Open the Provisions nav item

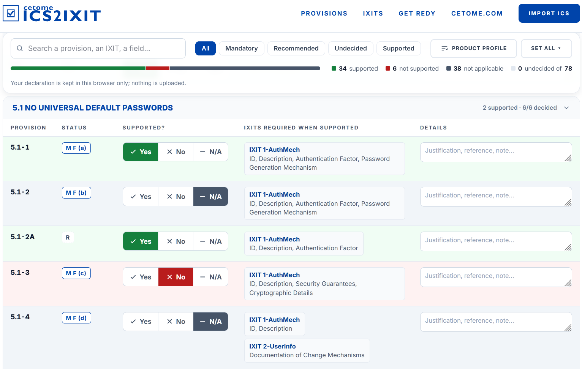point(324,13)
